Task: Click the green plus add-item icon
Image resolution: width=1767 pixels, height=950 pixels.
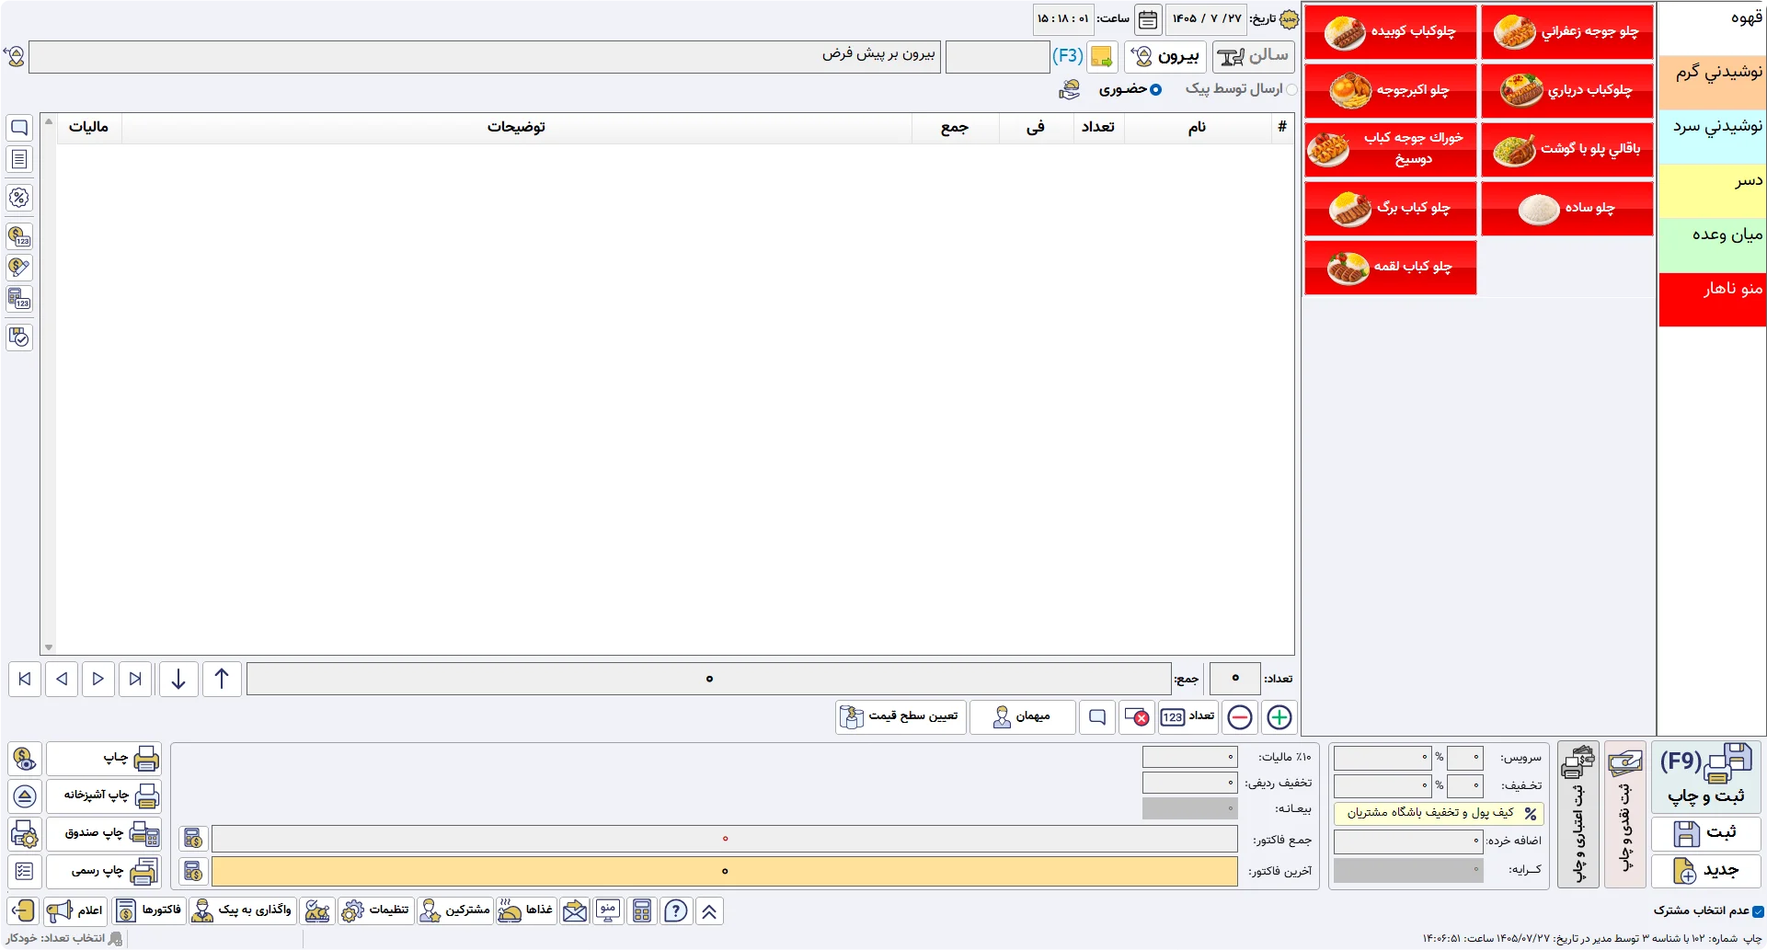Action: pos(1279,717)
